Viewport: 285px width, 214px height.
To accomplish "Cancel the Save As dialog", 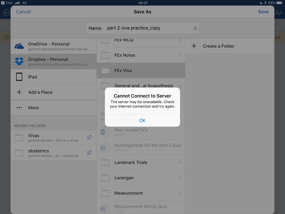I will 23,12.
